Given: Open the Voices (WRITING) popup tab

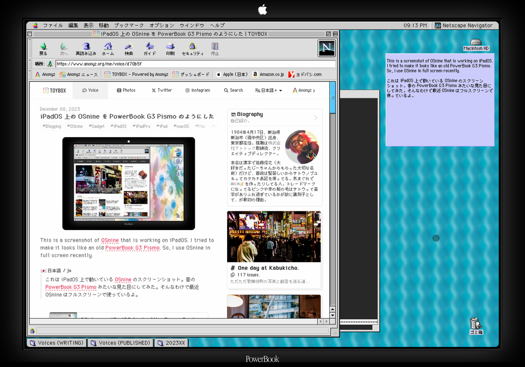Looking at the screenshot, I should [56, 343].
